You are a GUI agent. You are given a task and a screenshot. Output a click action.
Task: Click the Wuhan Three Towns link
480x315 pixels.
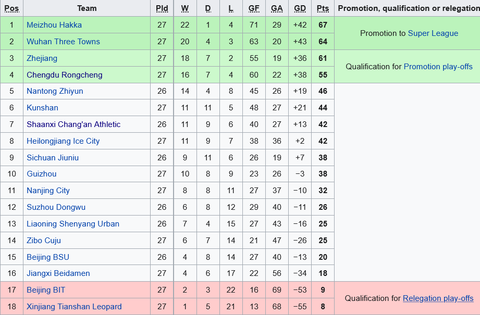pos(63,42)
